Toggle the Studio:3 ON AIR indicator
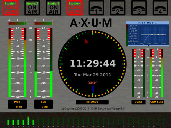This screenshot has width=171, height=128. coord(53,8)
